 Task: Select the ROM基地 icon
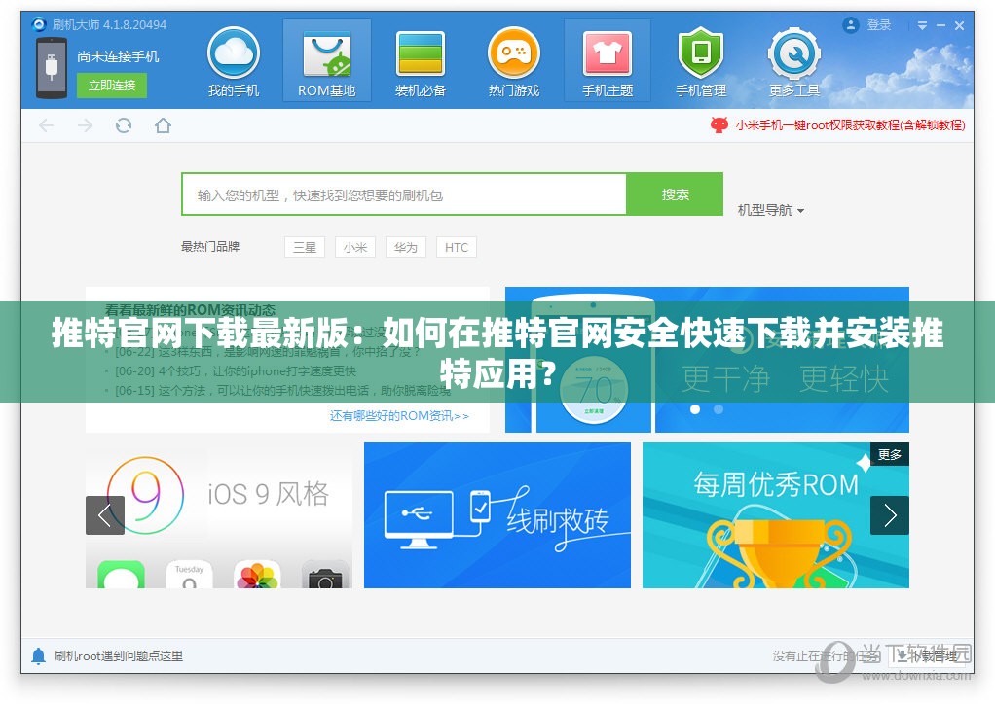pyautogui.click(x=326, y=60)
